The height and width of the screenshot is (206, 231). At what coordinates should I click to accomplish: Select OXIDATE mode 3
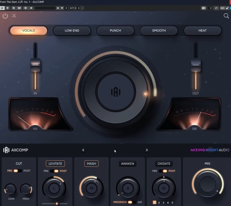163,203
